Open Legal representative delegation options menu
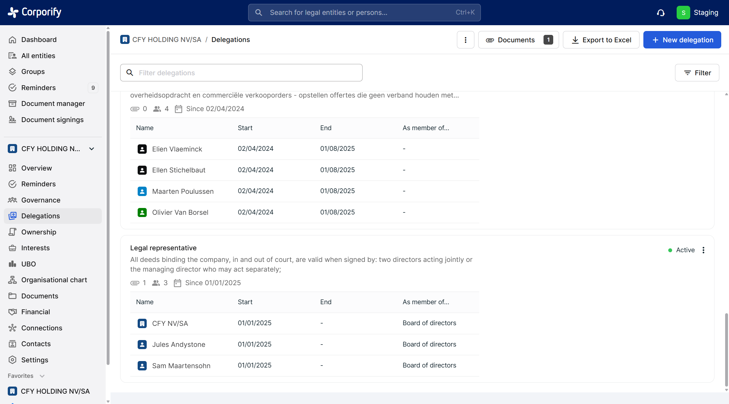Viewport: 729px width, 404px height. pos(703,250)
